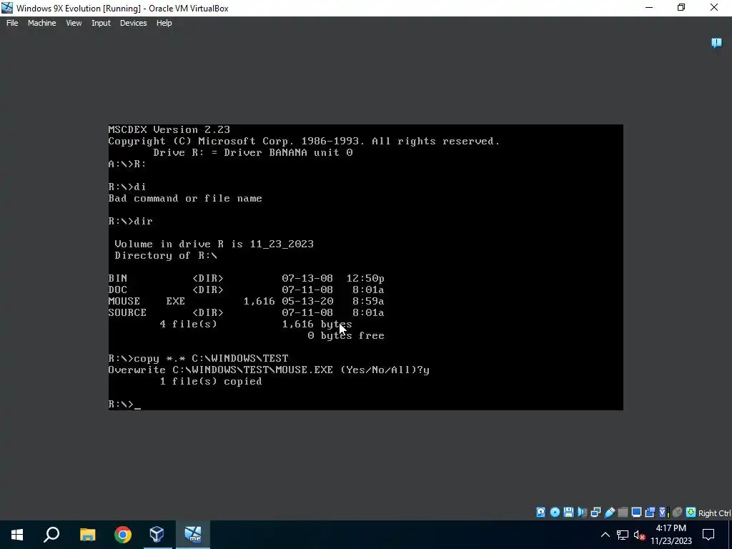The width and height of the screenshot is (732, 549).
Task: Click the mouse integration indicator icon
Action: [678, 512]
